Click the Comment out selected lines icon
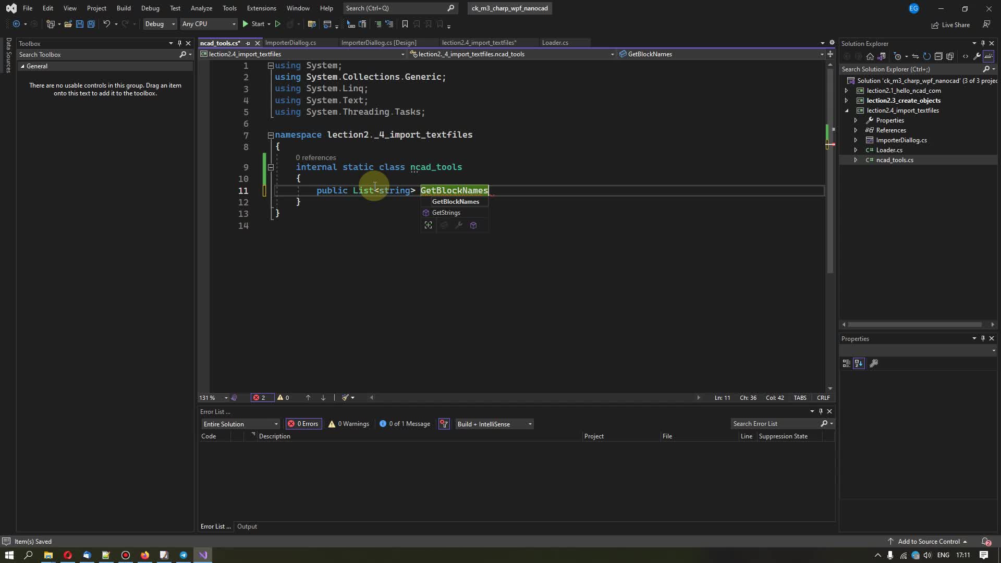Screen dimensions: 1001x563 378,24
